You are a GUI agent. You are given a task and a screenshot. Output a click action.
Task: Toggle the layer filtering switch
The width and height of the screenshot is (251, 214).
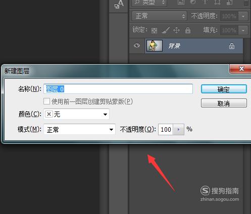246,3
